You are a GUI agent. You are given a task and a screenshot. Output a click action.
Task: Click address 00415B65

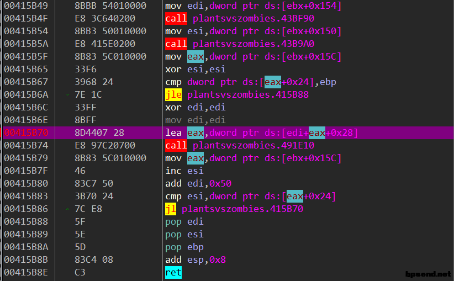(x=26, y=69)
